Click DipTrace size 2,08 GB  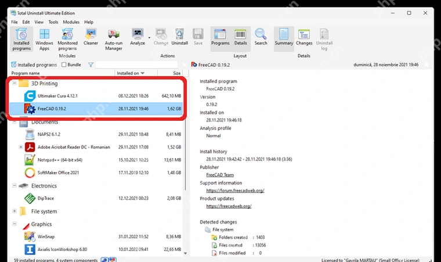point(174,198)
